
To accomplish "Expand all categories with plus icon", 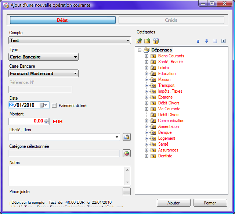I will pyautogui.click(x=223, y=41).
